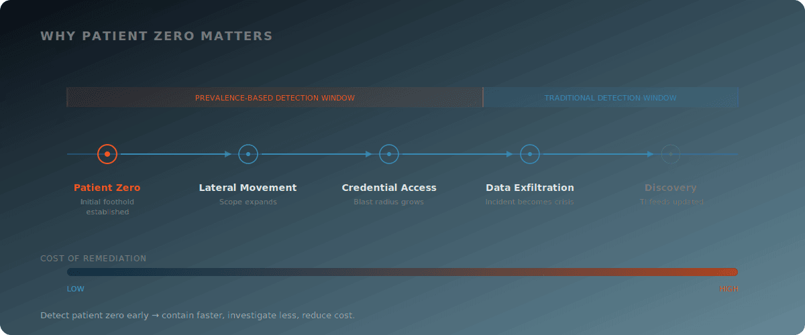Click the "Detect patient zero early" summary sentence

tap(197, 315)
